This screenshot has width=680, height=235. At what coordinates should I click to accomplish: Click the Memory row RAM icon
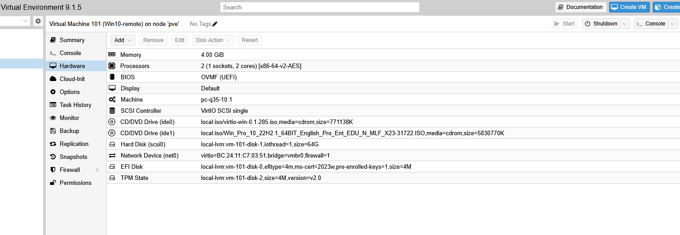click(112, 55)
